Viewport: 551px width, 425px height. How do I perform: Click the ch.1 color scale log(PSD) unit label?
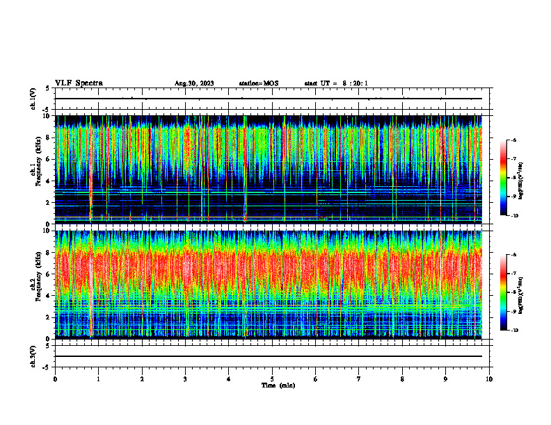pos(521,181)
